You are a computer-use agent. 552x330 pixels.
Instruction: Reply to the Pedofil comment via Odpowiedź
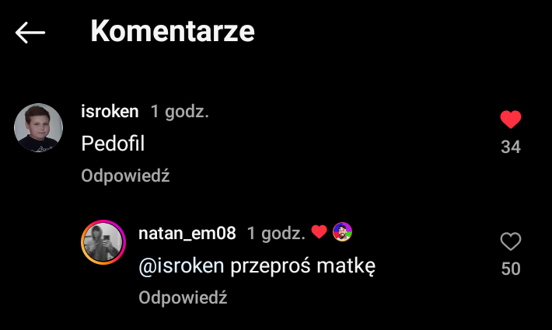125,175
